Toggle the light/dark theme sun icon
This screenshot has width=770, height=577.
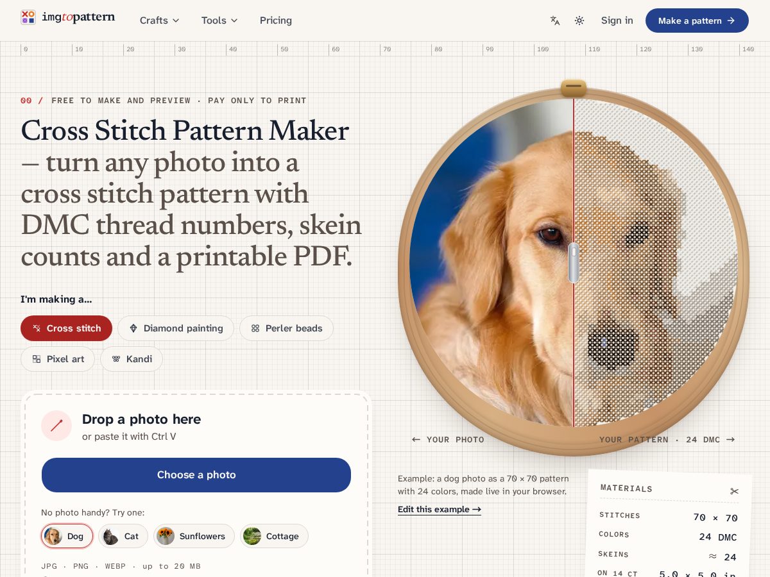coord(579,21)
